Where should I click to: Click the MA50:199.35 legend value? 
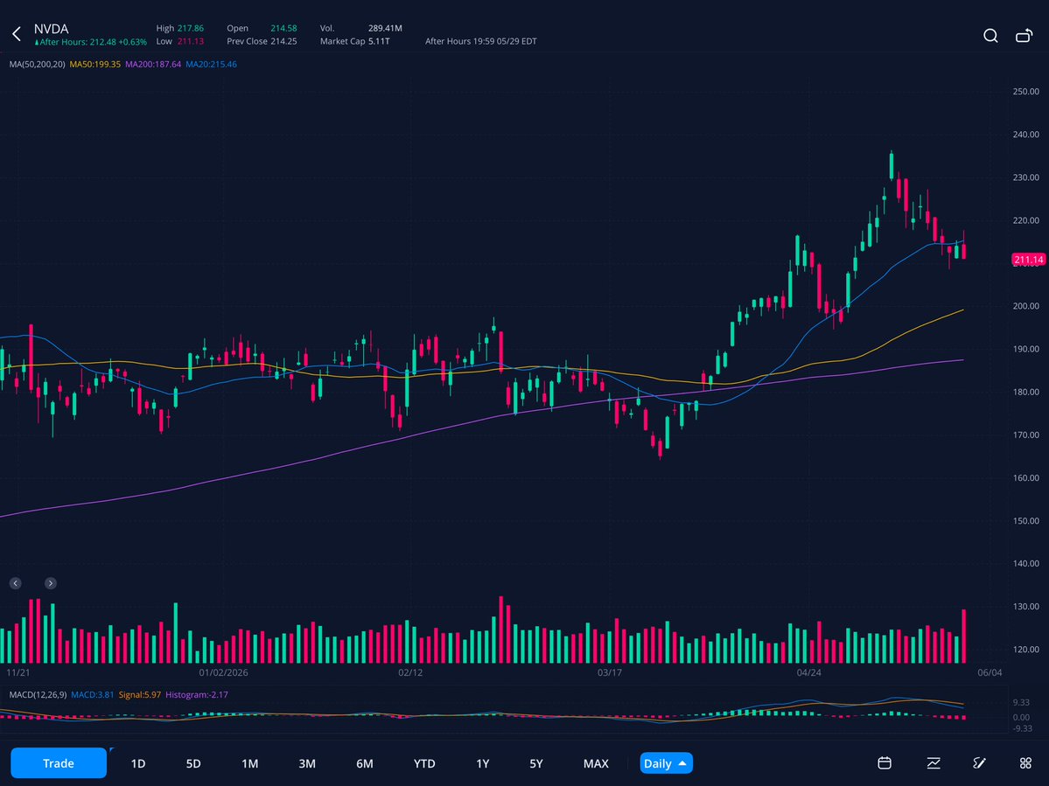coord(95,64)
